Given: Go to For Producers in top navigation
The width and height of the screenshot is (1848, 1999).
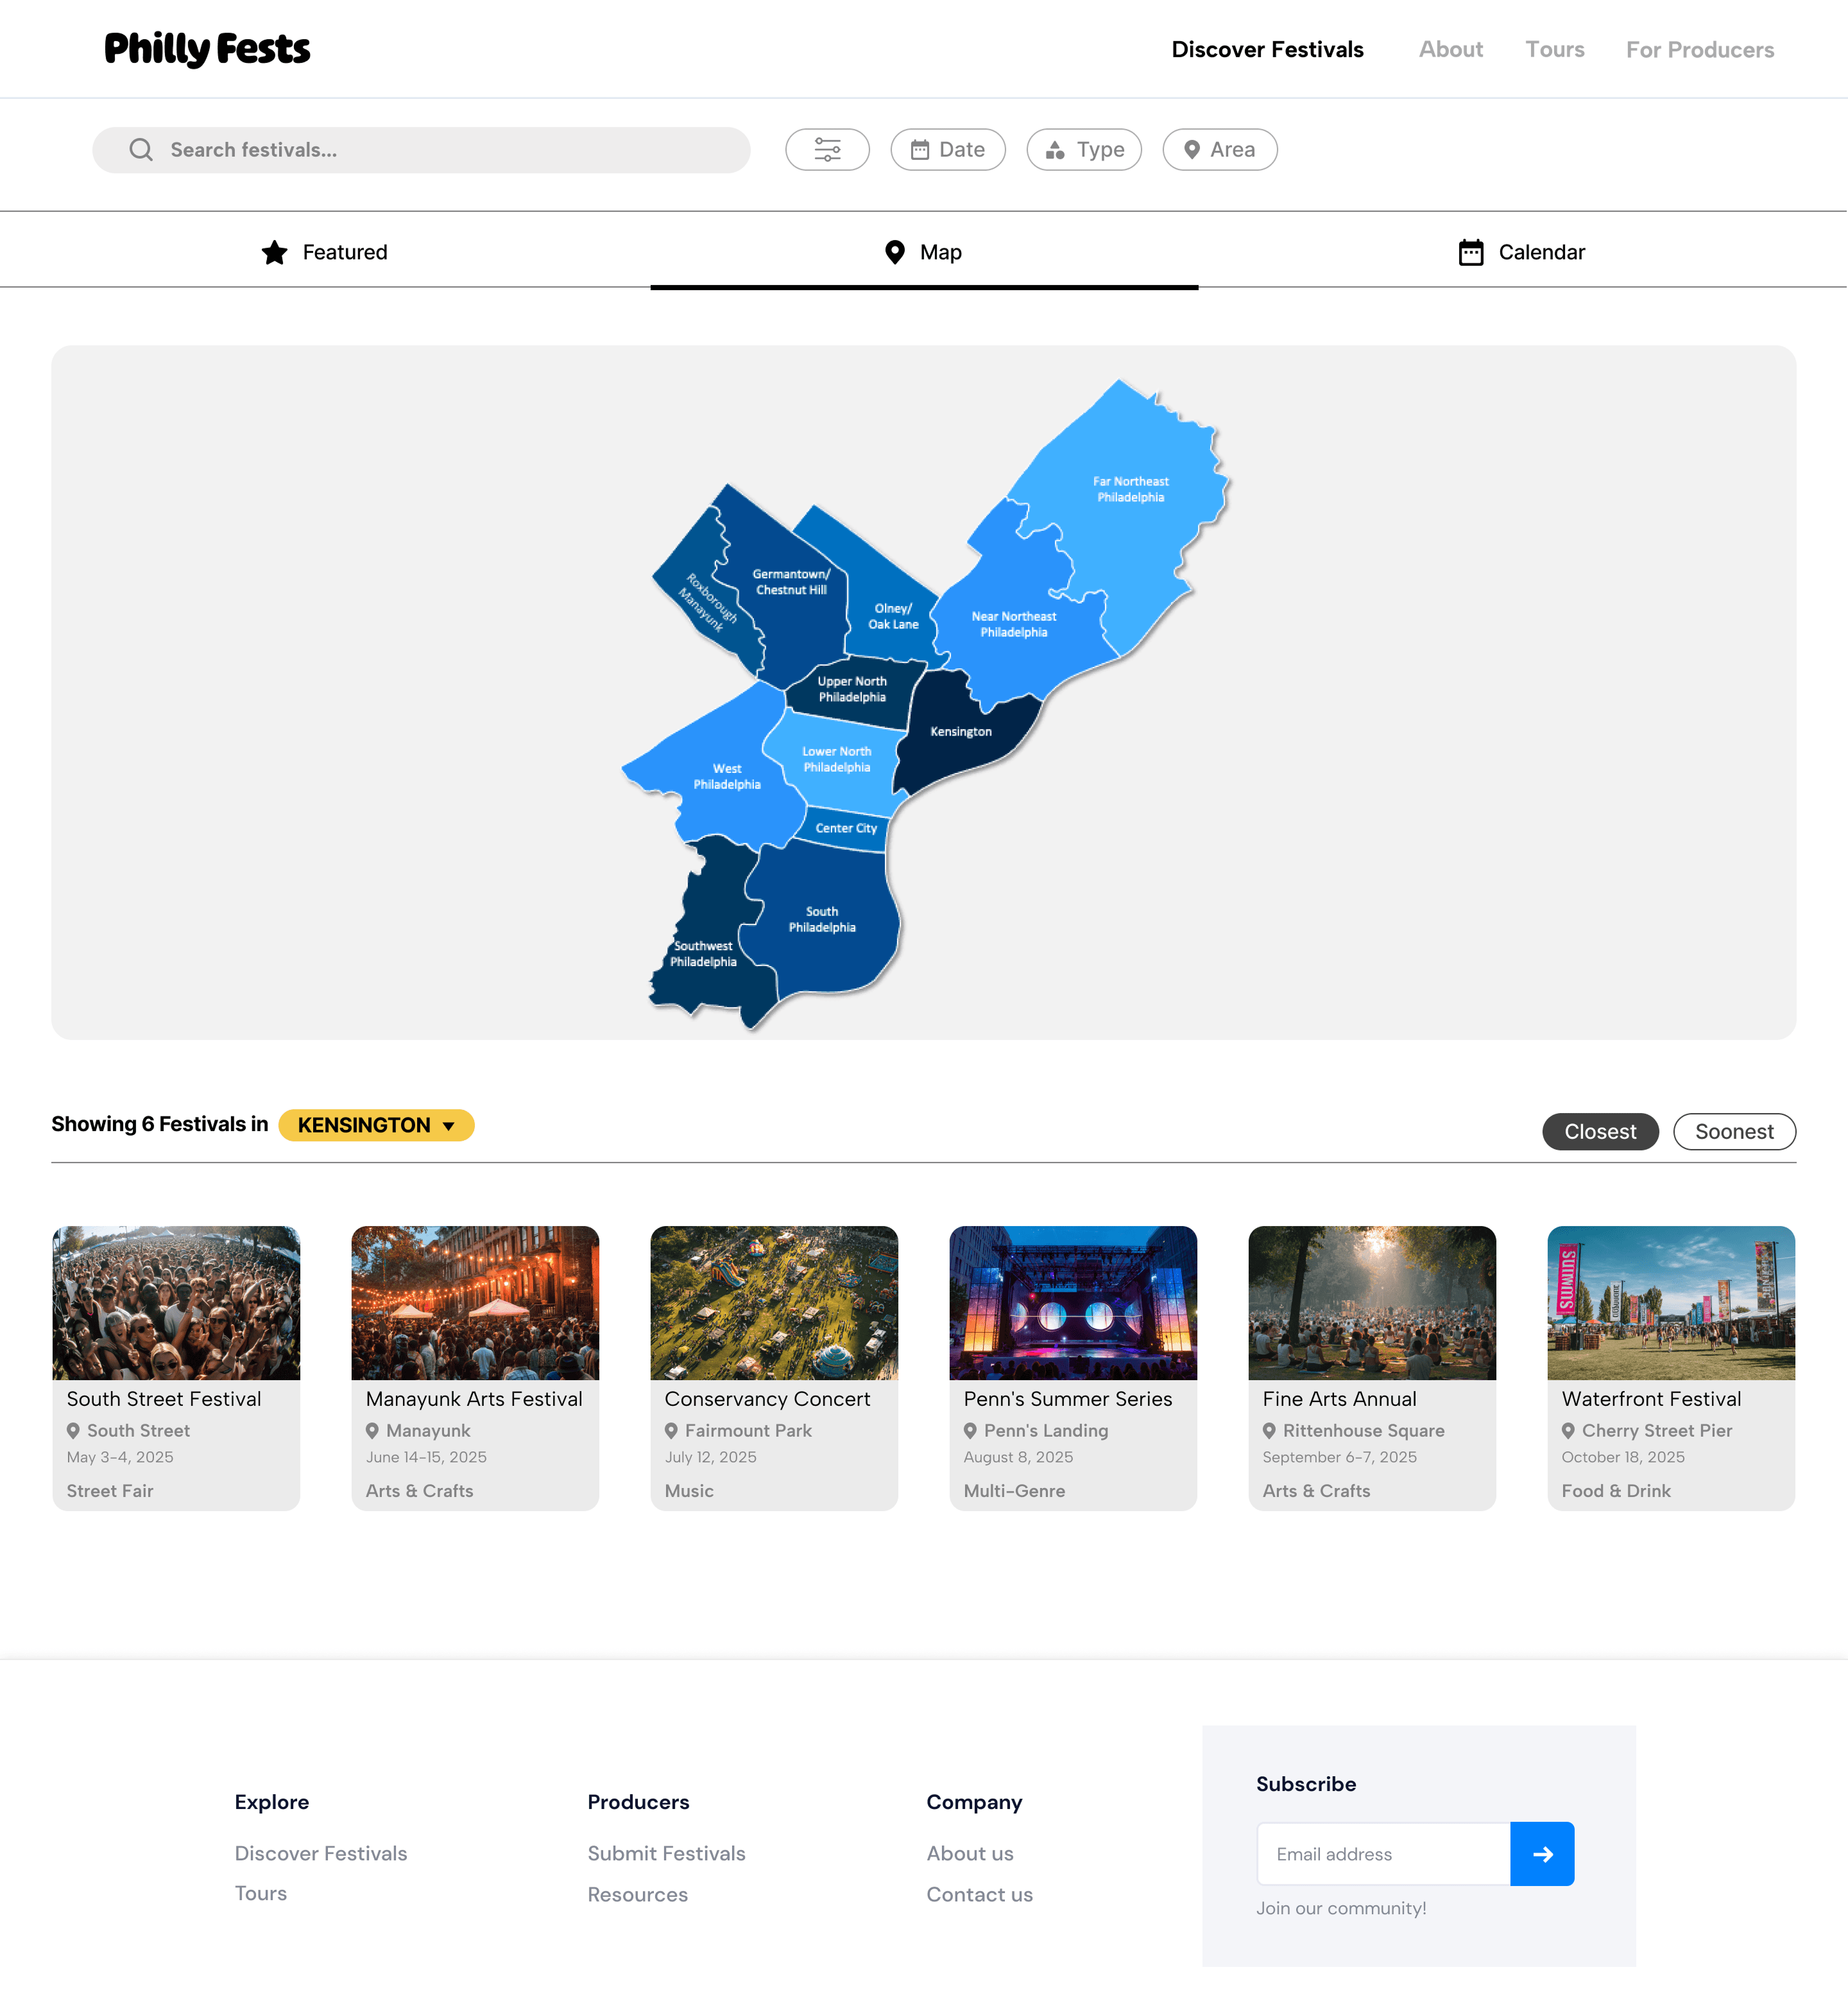Looking at the screenshot, I should [1699, 50].
